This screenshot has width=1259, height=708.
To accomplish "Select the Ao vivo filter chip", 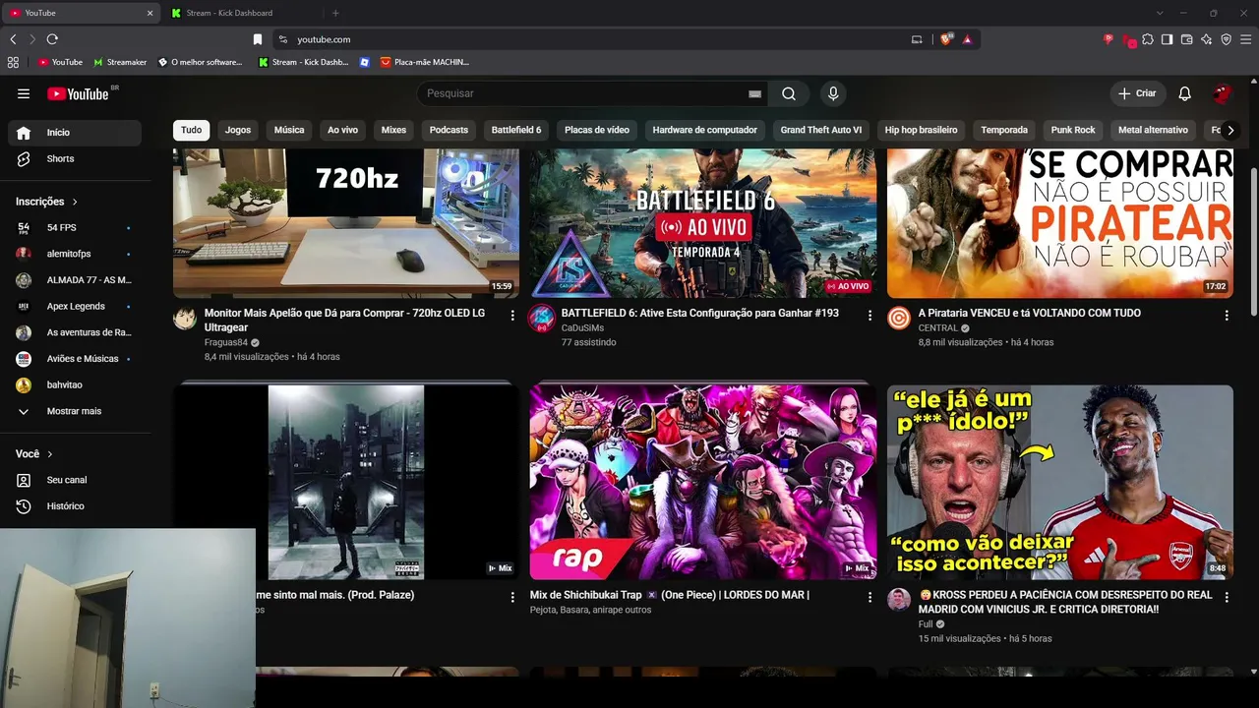I will pos(342,130).
